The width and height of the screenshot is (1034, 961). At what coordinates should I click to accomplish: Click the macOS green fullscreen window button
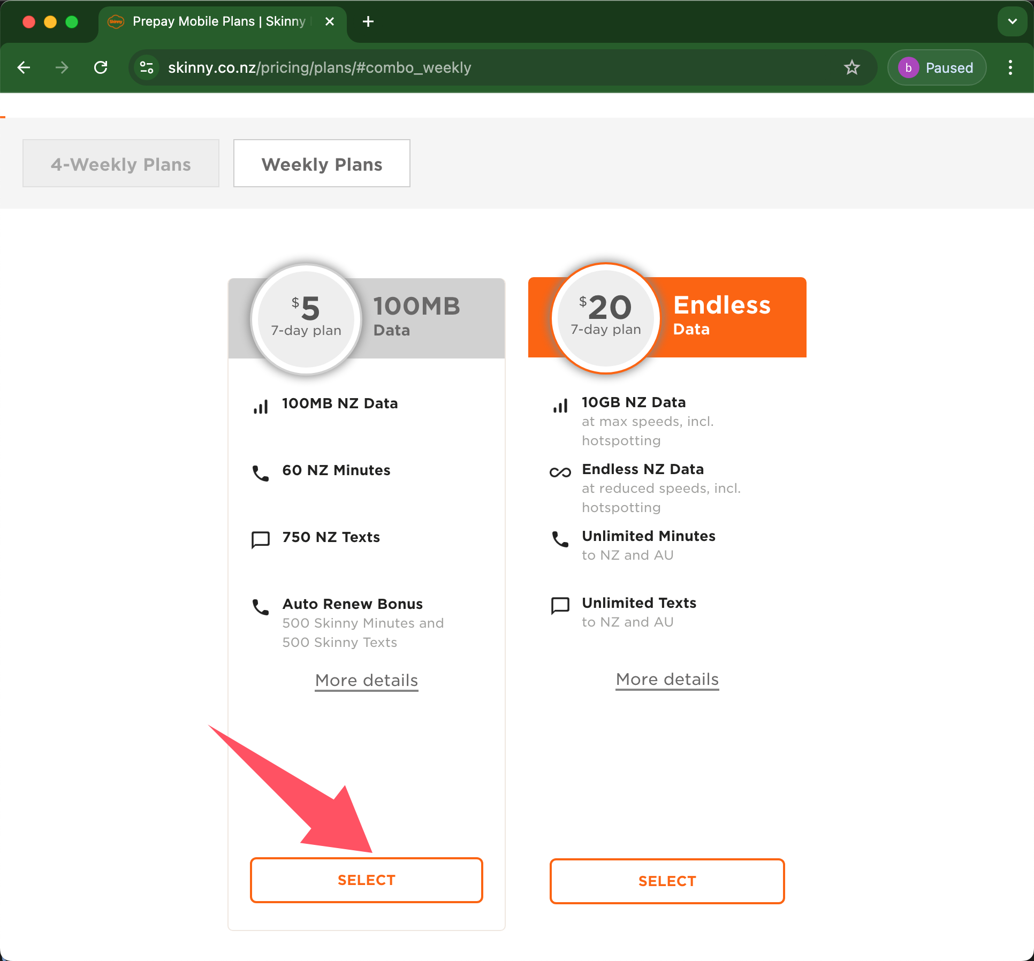point(72,22)
